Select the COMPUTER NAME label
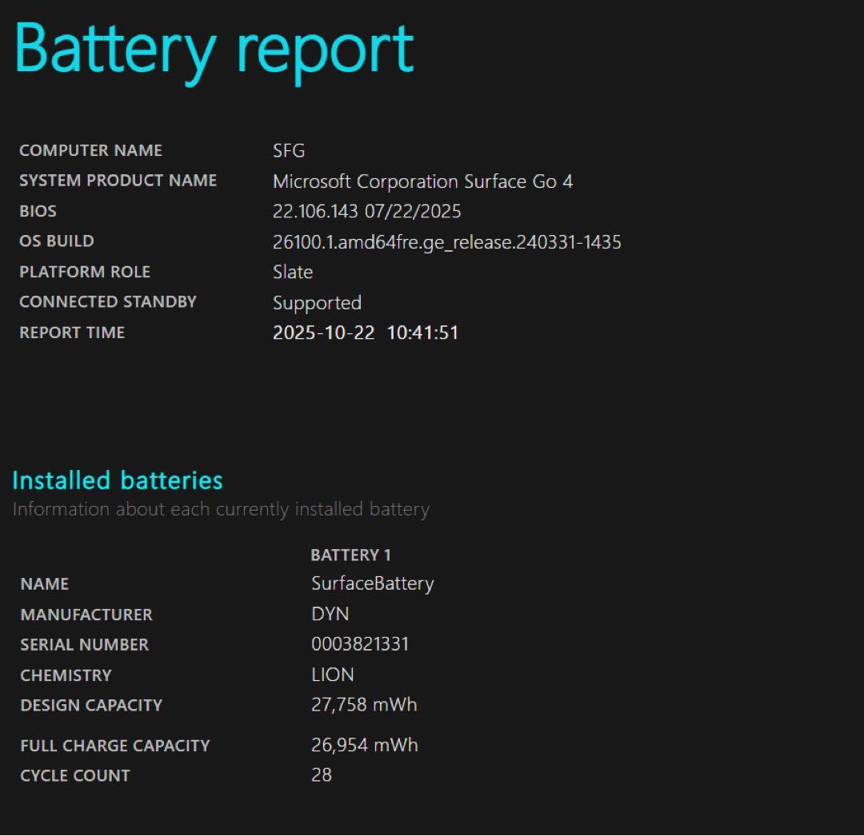The height and width of the screenshot is (836, 864). click(90, 150)
